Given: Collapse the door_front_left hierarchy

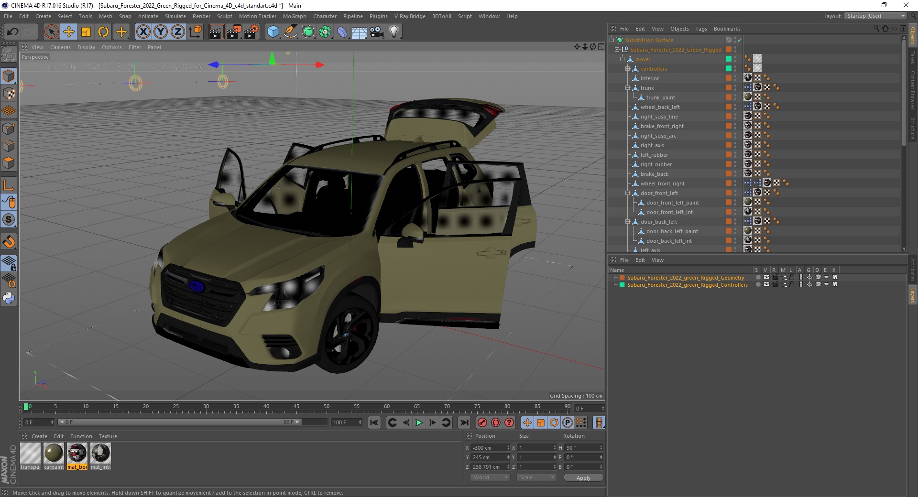Looking at the screenshot, I should pos(628,193).
